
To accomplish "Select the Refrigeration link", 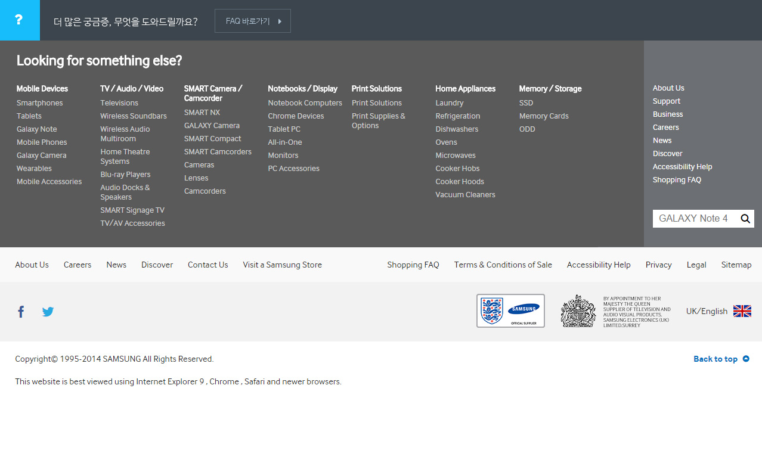I will click(x=458, y=116).
